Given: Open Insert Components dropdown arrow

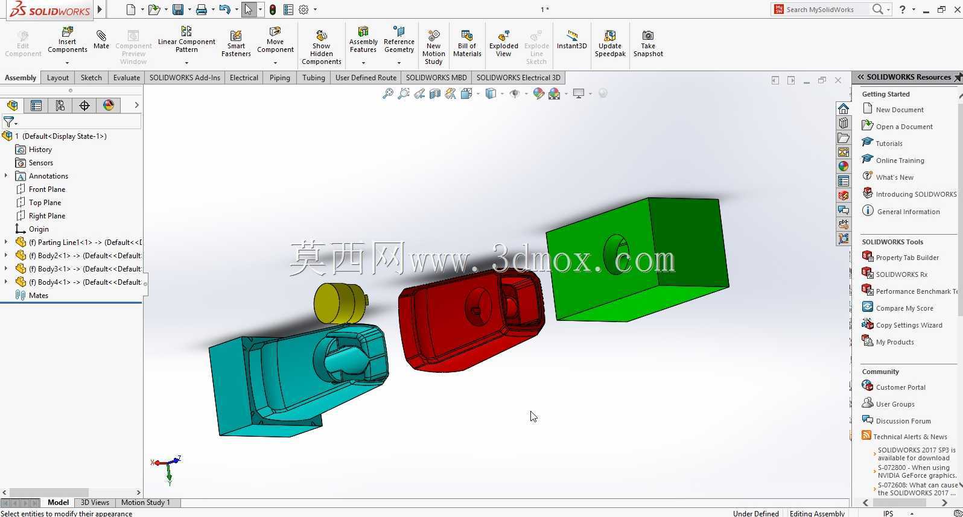Looking at the screenshot, I should (67, 63).
